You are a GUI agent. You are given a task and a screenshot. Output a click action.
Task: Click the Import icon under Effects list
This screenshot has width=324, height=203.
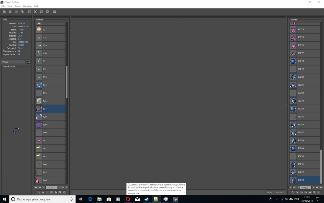coord(43,192)
